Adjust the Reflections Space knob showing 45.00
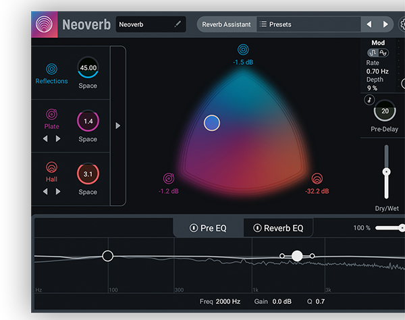The width and height of the screenshot is (405, 320). (88, 68)
